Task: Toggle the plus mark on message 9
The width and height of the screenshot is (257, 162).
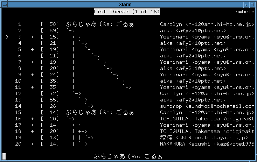Action: pos(32,75)
